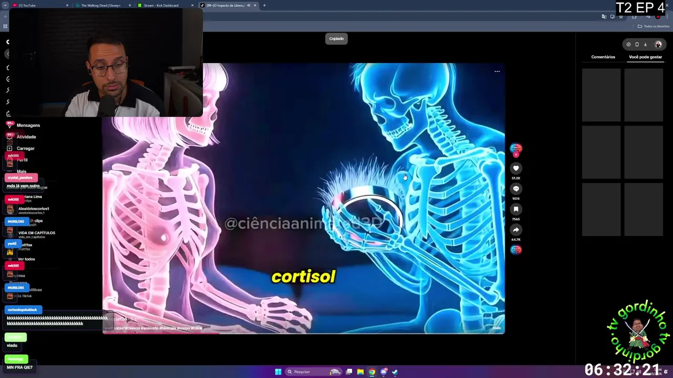This screenshot has width=673, height=378.
Task: Click Ver todos in following list
Action: click(26, 259)
